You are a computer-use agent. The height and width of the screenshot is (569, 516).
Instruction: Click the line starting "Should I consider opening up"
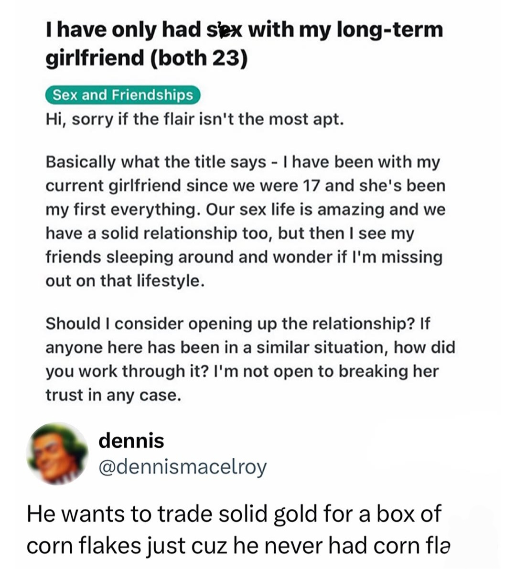[237, 324]
